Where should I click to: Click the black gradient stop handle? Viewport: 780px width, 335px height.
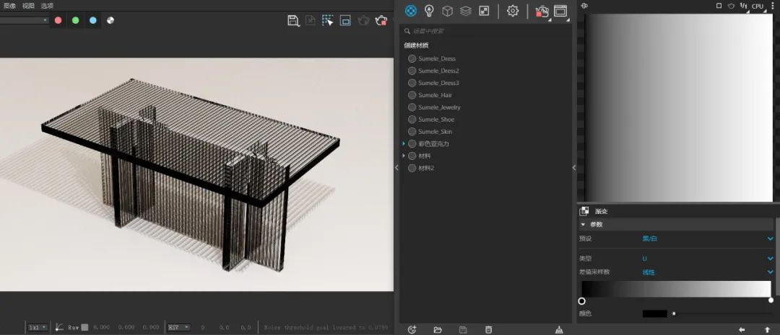coord(581,300)
